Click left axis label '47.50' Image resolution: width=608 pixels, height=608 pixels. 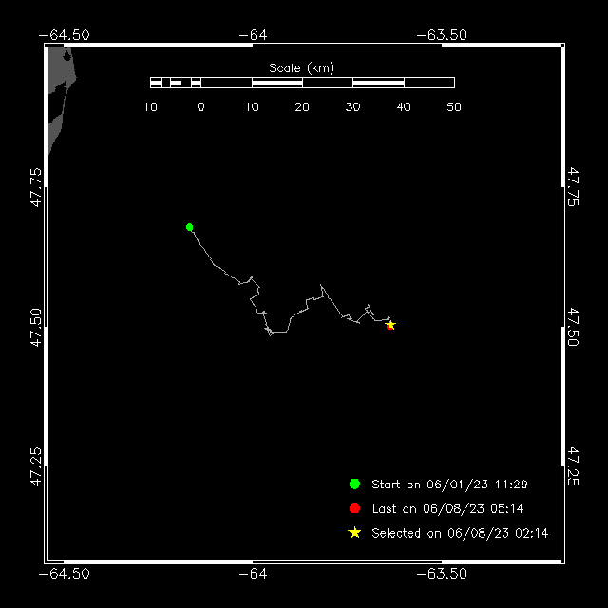point(36,327)
